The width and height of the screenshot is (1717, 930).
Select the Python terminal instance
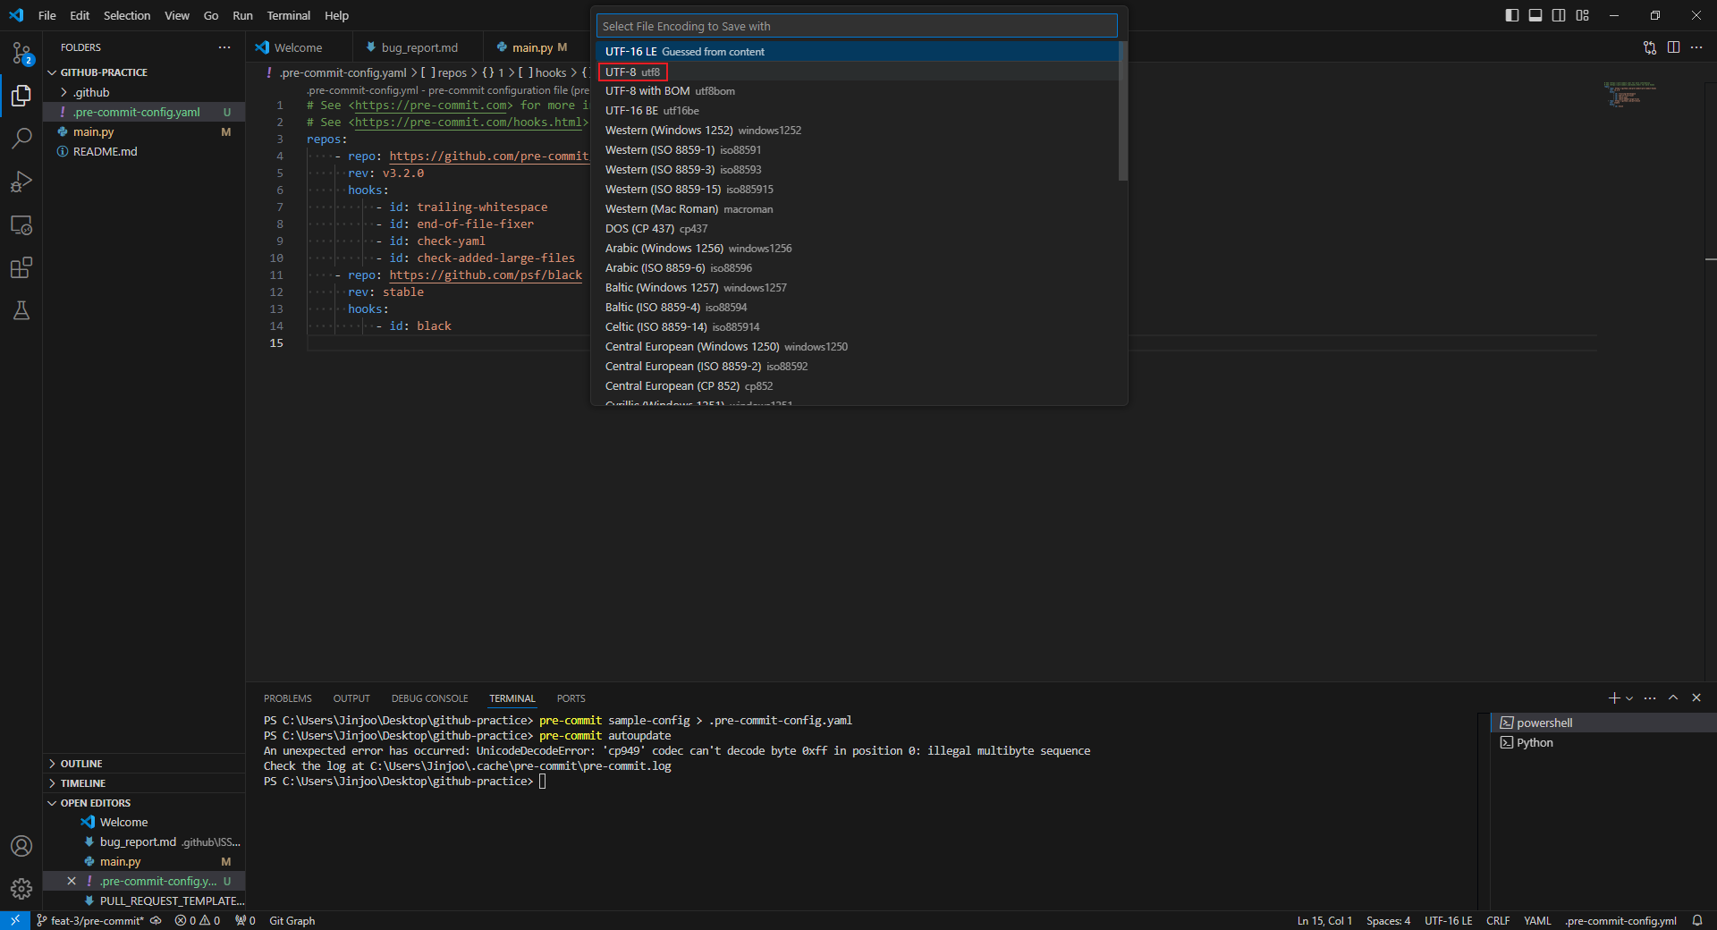tap(1603, 742)
